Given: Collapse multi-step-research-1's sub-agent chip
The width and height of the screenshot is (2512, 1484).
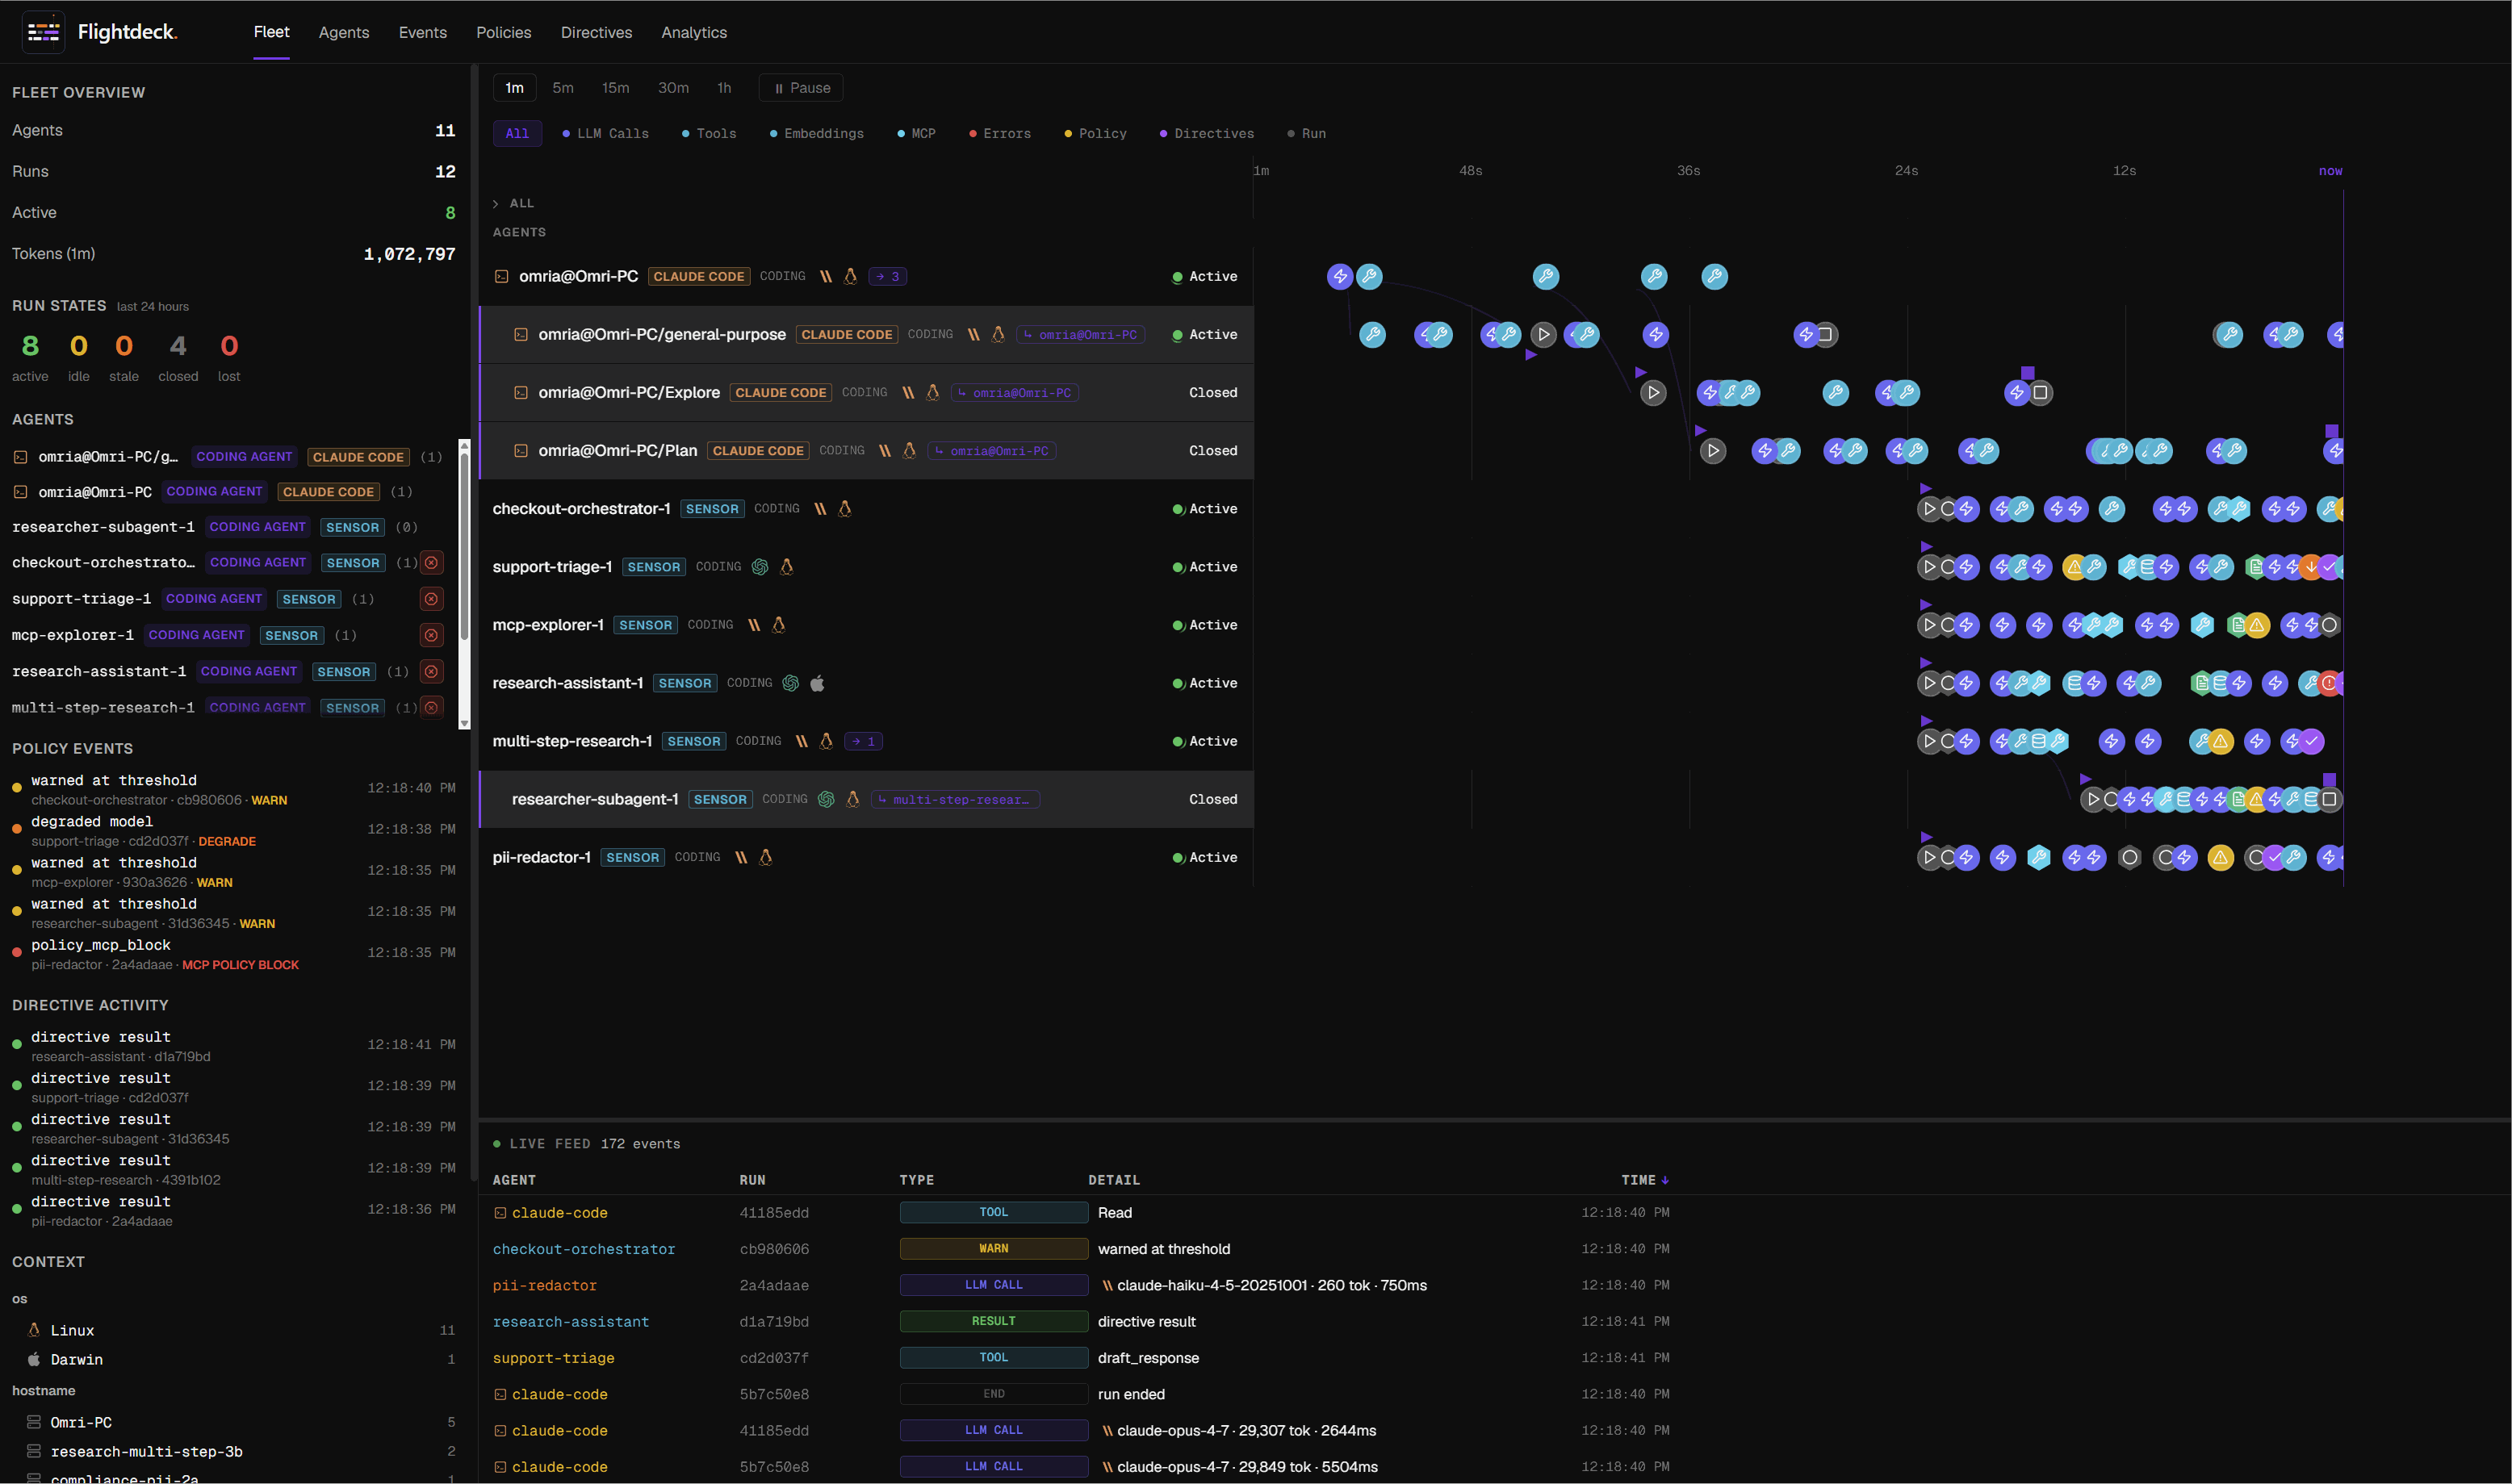Looking at the screenshot, I should (x=863, y=741).
